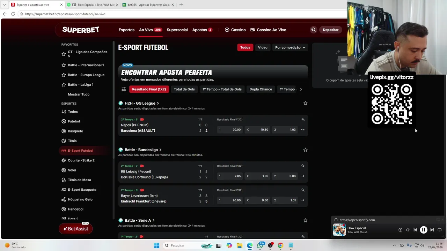Show +4 more markets for Bayer Leverkusen match
447x251 pixels.
tap(303, 200)
